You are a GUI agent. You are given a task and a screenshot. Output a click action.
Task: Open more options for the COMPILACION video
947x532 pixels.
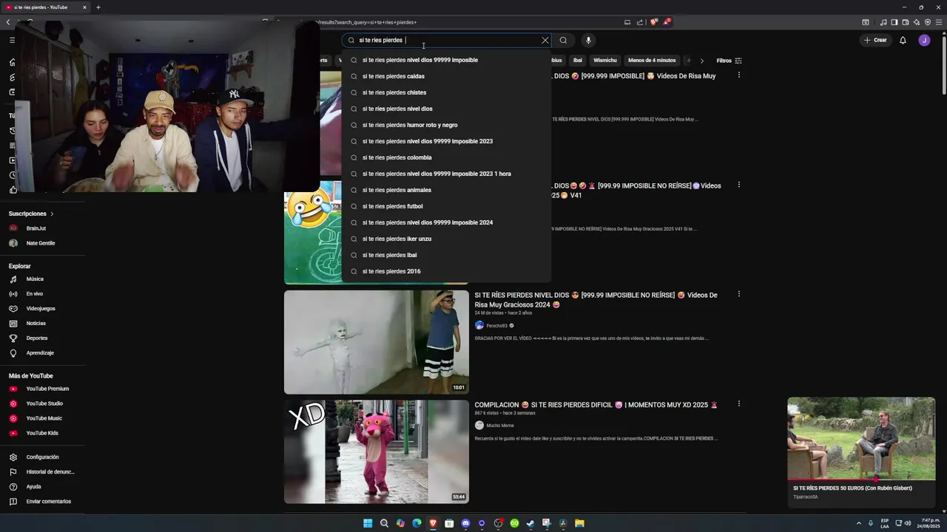(x=738, y=404)
